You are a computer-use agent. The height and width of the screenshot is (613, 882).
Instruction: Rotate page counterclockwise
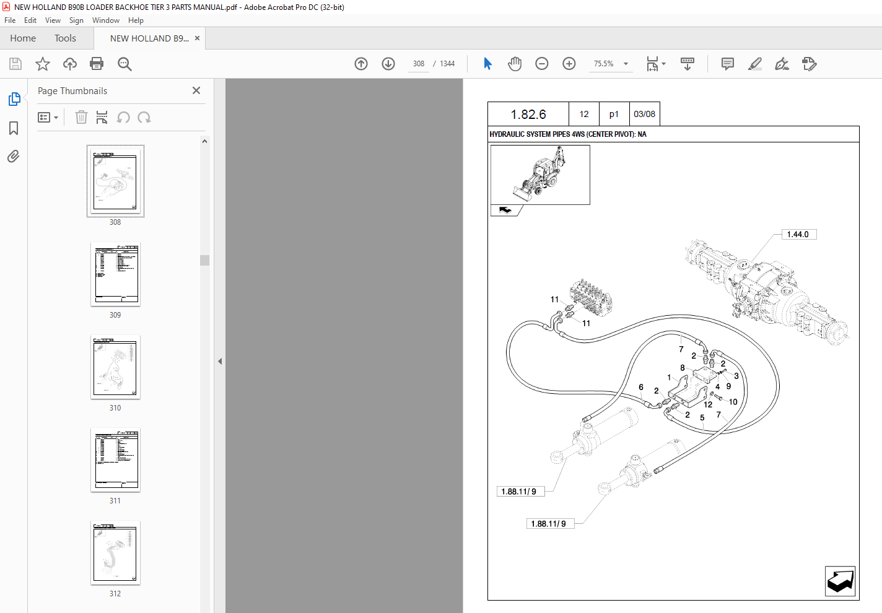click(x=123, y=117)
